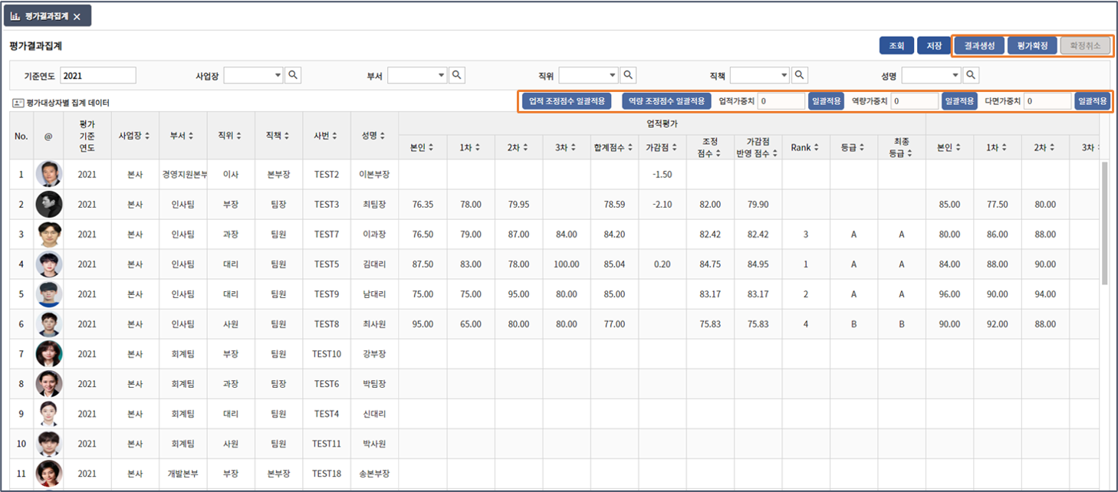This screenshot has width=1118, height=492.
Task: Click the 평가확정 button
Action: [x=1032, y=46]
